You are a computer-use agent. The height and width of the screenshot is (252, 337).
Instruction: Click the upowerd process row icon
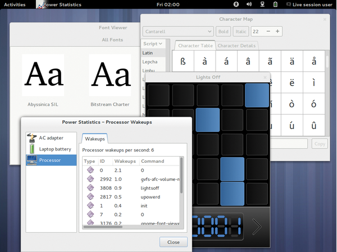(x=89, y=196)
